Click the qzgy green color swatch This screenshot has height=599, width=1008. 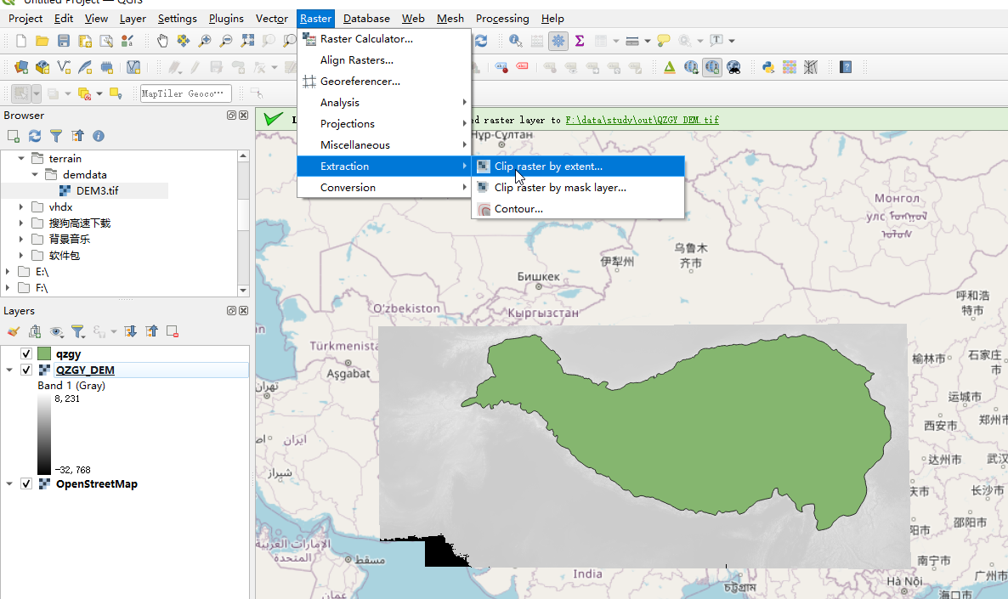coord(44,353)
